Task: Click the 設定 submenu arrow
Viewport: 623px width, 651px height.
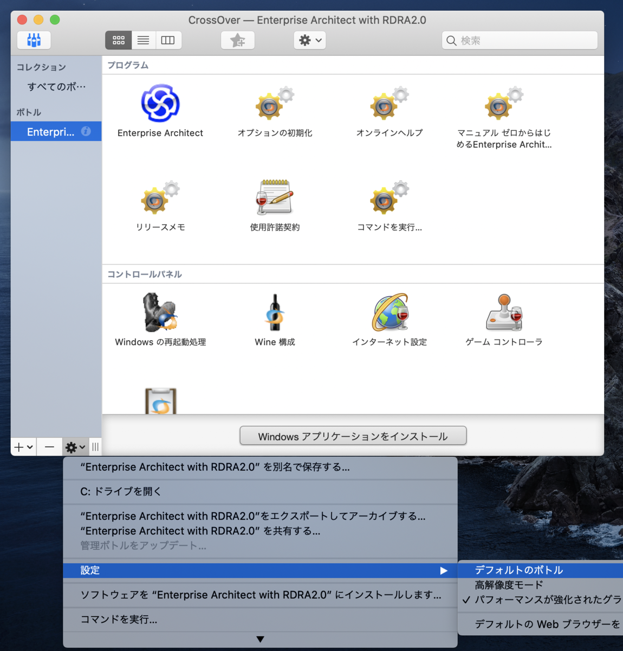Action: tap(444, 571)
